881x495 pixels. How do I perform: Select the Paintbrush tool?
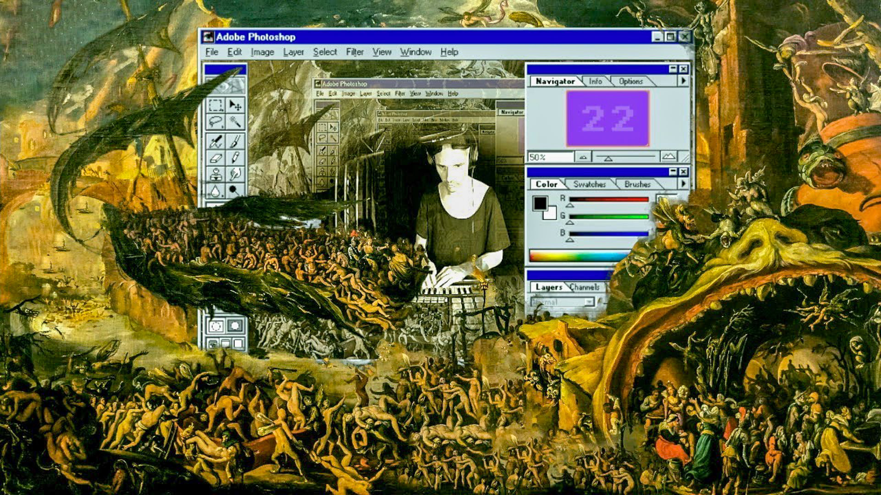[x=235, y=141]
